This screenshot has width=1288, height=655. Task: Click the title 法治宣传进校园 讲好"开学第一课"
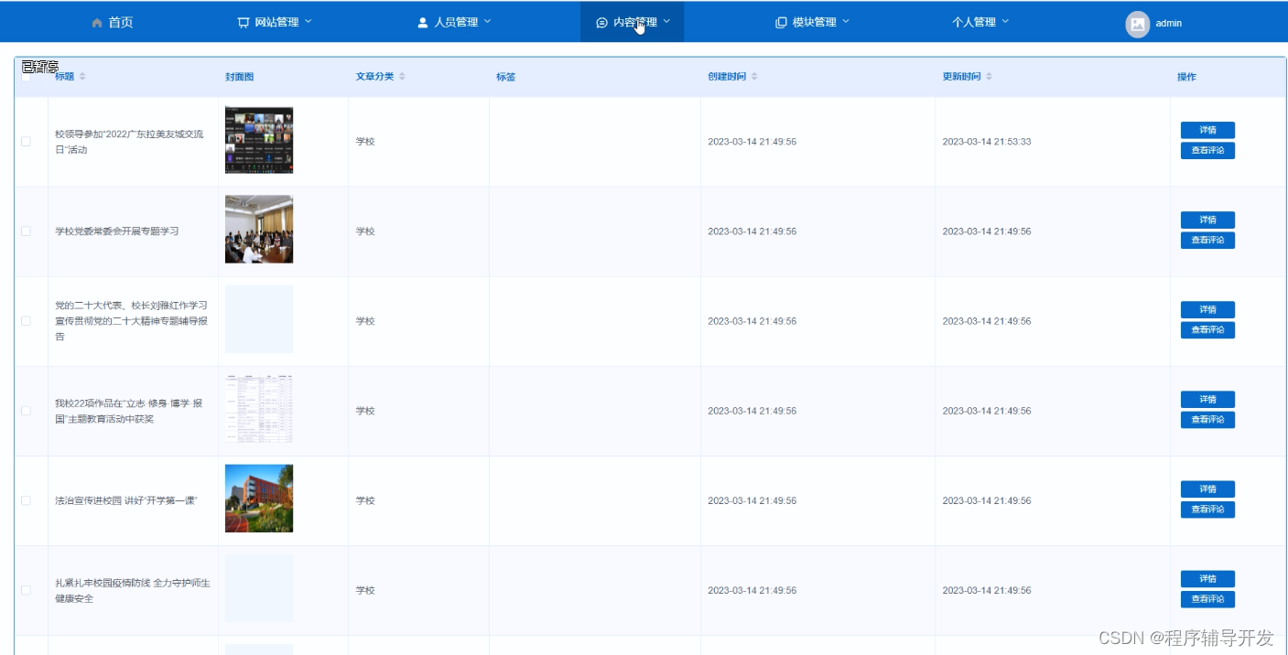126,500
